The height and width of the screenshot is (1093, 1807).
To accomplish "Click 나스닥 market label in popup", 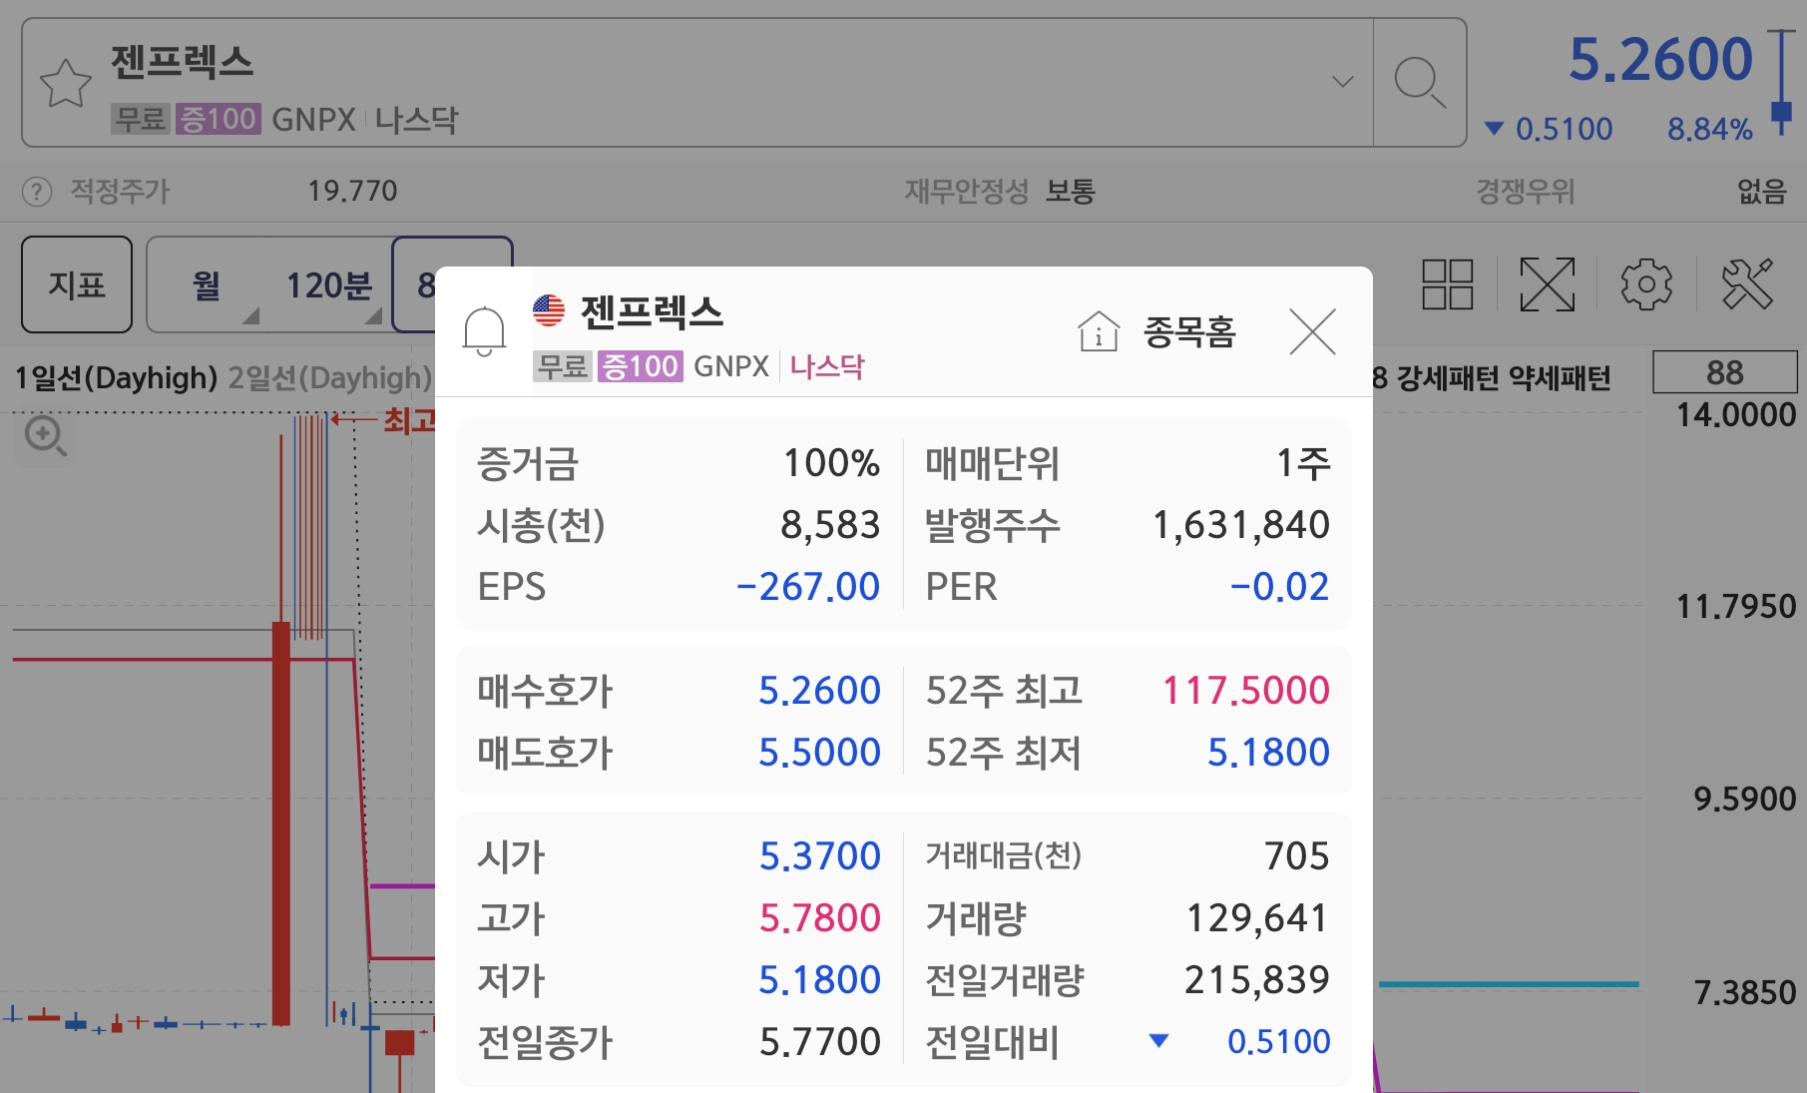I will pyautogui.click(x=827, y=366).
